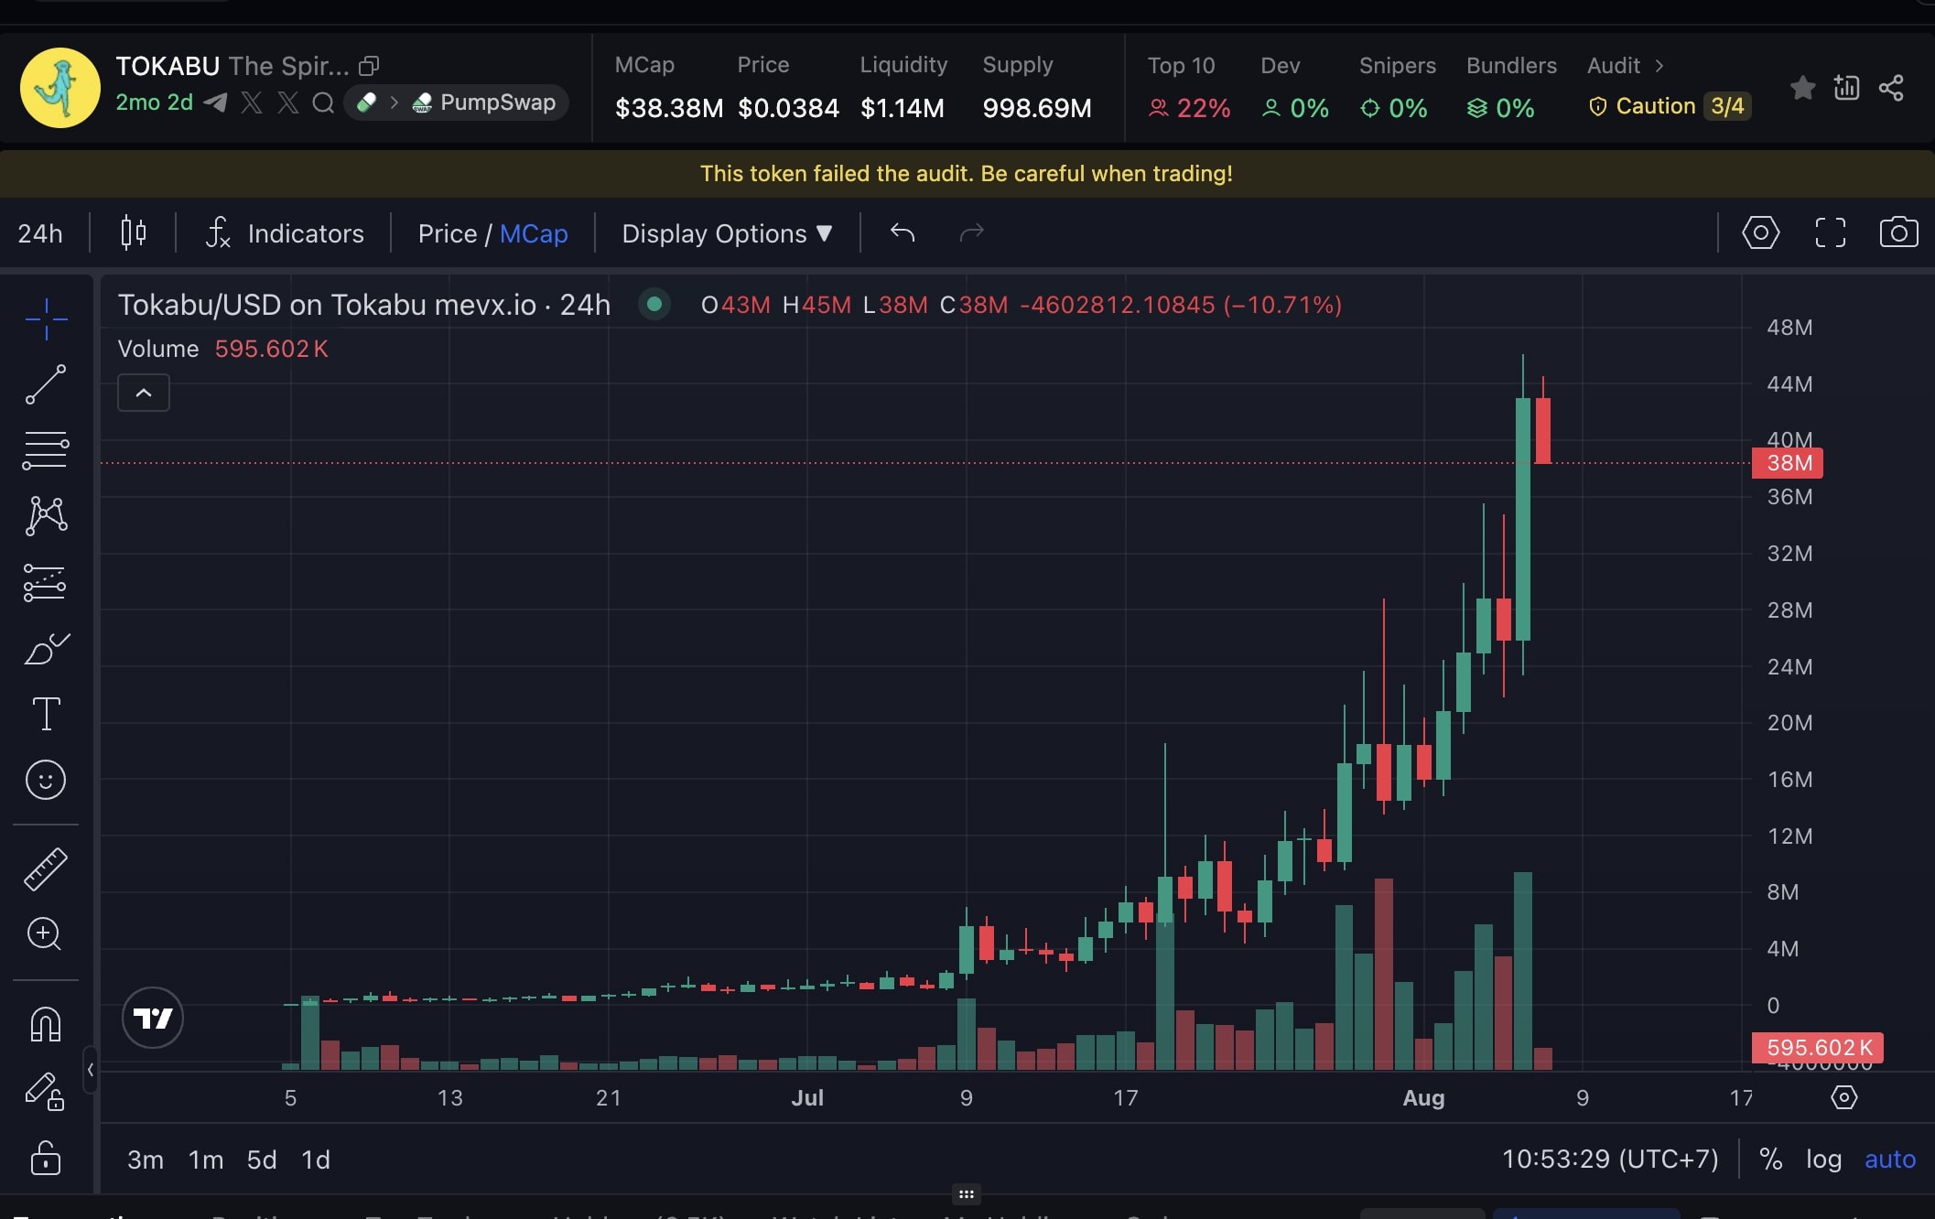Click the 595.602K volume axis label
Image resolution: width=1935 pixels, height=1219 pixels.
click(1817, 1048)
